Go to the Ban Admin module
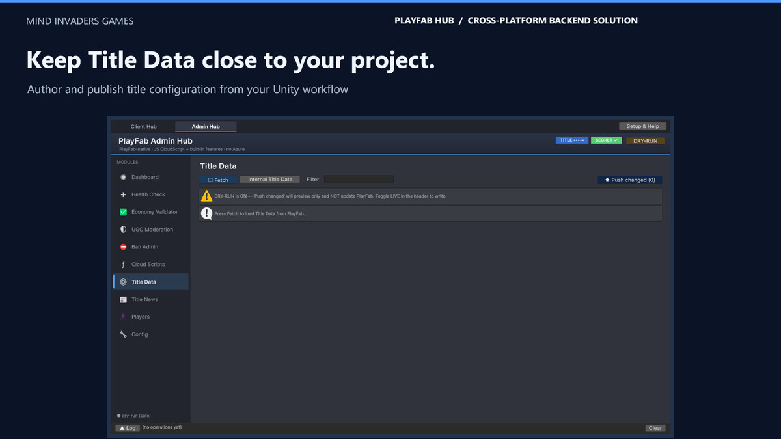 point(151,247)
